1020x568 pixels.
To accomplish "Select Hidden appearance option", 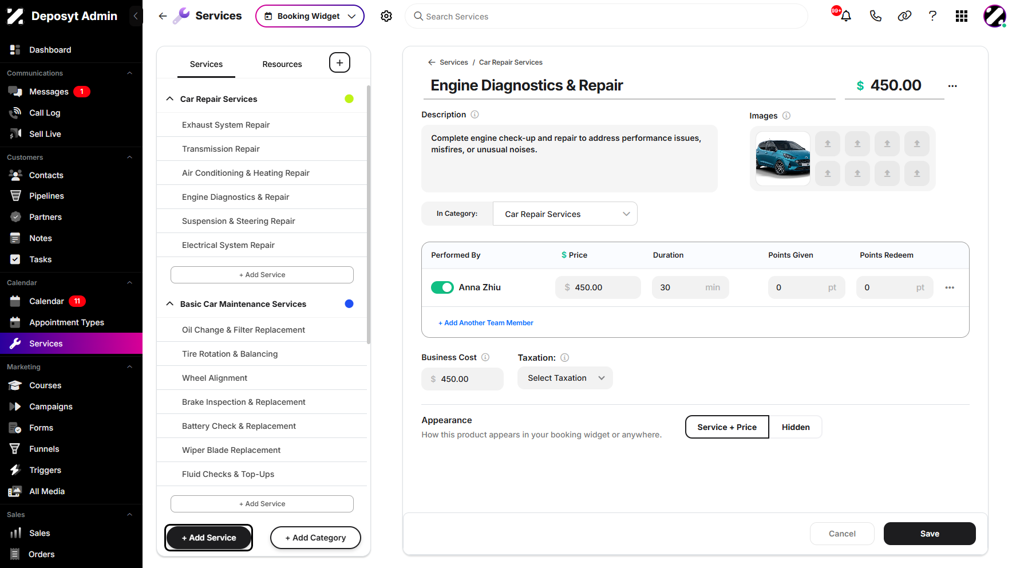I will click(x=796, y=427).
